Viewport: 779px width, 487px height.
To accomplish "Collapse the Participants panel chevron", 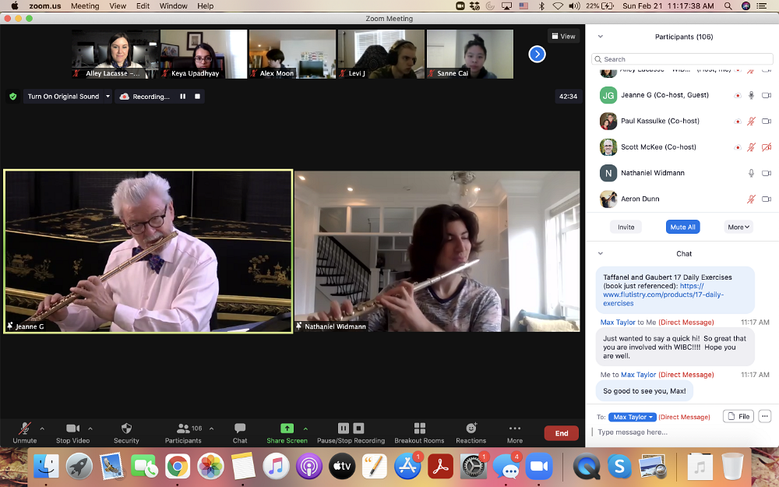I will point(600,37).
